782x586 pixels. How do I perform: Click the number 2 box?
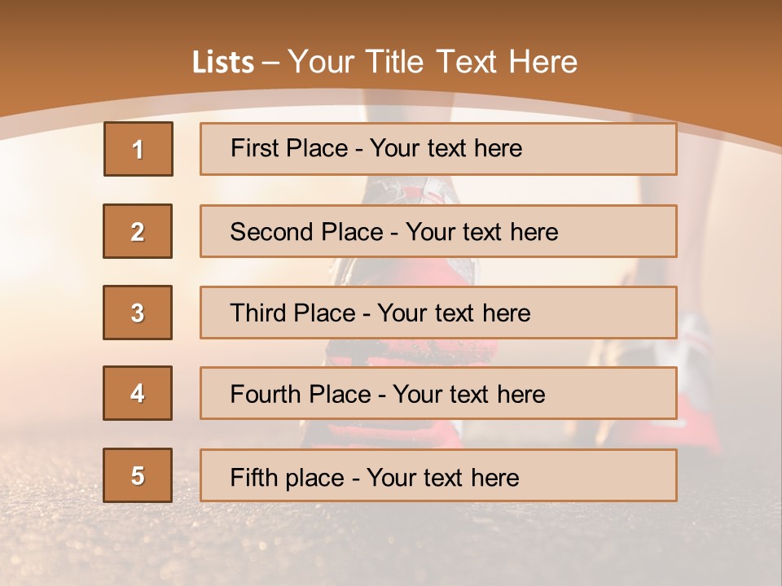tap(138, 231)
